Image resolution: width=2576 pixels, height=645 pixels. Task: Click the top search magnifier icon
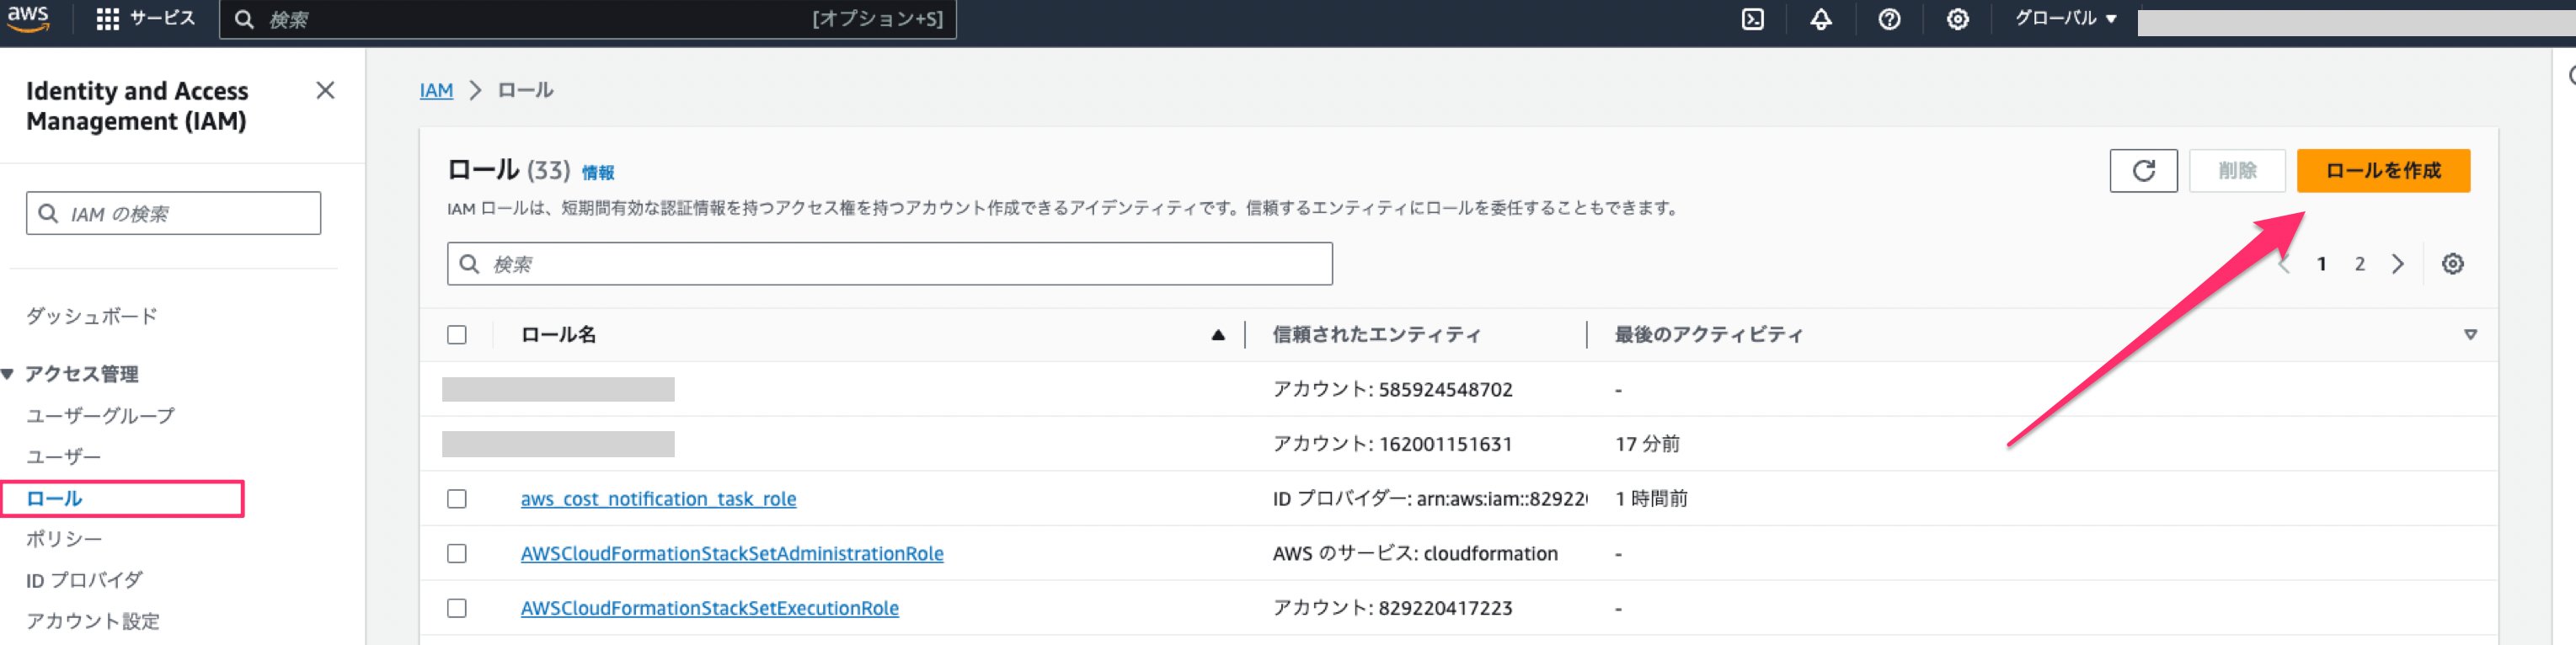[x=243, y=19]
